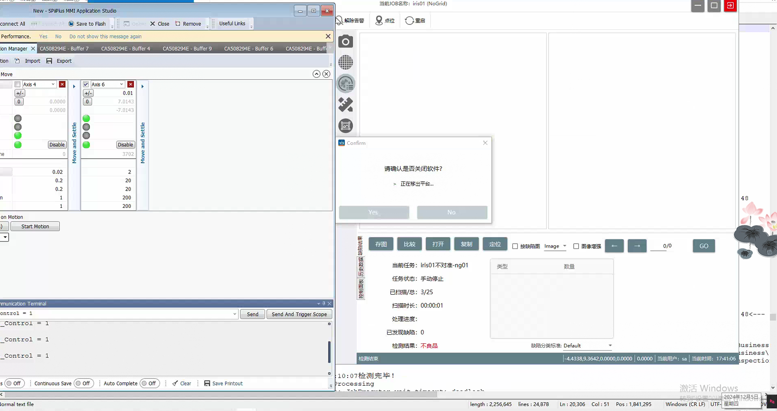Dismiss the Performance message bar X

328,36
